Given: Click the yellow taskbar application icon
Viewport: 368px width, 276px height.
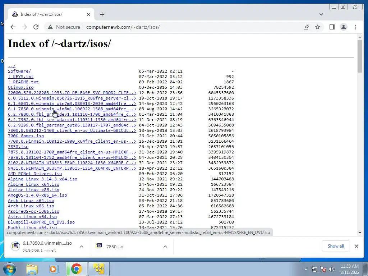Looking at the screenshot, I should (x=98, y=269).
